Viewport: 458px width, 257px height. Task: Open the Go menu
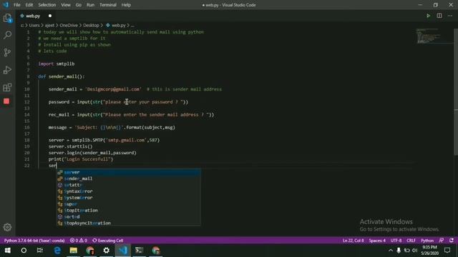coord(79,5)
